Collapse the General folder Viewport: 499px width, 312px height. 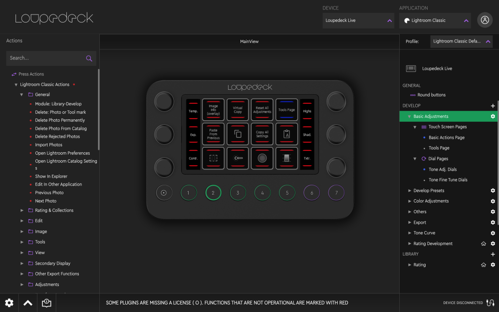[x=21, y=94]
